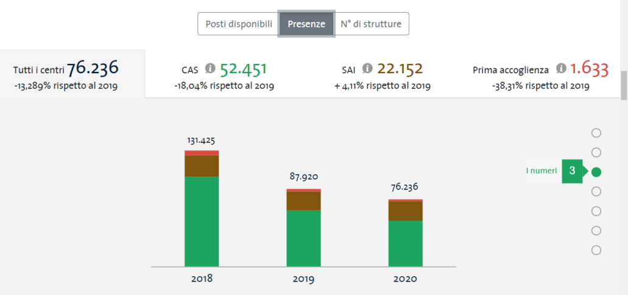628x295 pixels.
Task: Click the brown segment of the 2019 bar
Action: point(303,201)
